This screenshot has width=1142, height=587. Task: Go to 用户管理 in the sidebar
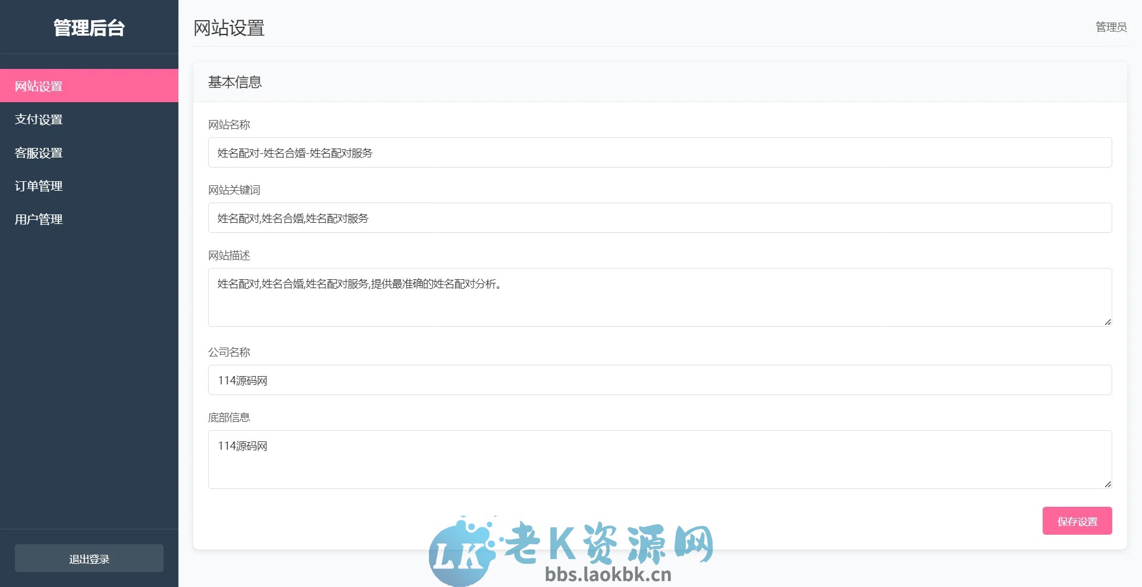pyautogui.click(x=39, y=219)
